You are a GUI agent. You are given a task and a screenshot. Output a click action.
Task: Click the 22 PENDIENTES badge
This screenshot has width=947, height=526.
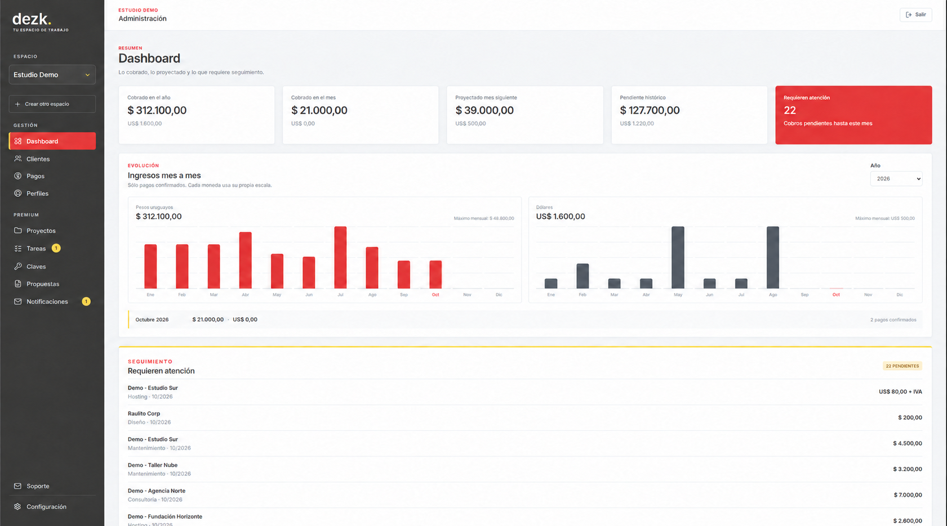tap(902, 366)
